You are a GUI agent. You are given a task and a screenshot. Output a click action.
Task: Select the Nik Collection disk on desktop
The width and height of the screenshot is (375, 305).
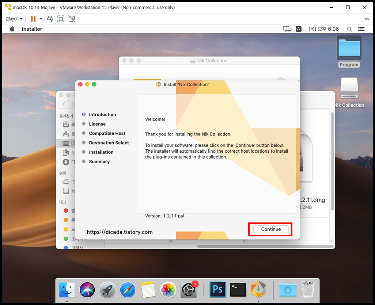point(349,92)
